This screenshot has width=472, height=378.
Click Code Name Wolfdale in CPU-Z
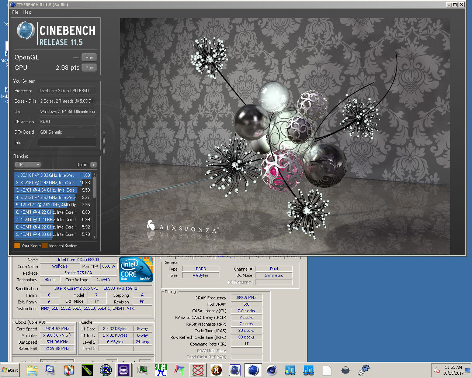coord(60,266)
